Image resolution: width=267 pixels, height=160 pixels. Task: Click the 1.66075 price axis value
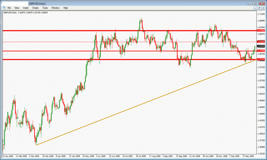(261, 34)
